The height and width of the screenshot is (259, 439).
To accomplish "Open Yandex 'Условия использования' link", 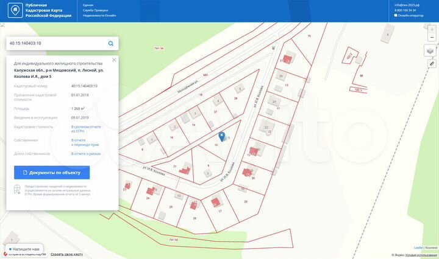I will point(423,254).
